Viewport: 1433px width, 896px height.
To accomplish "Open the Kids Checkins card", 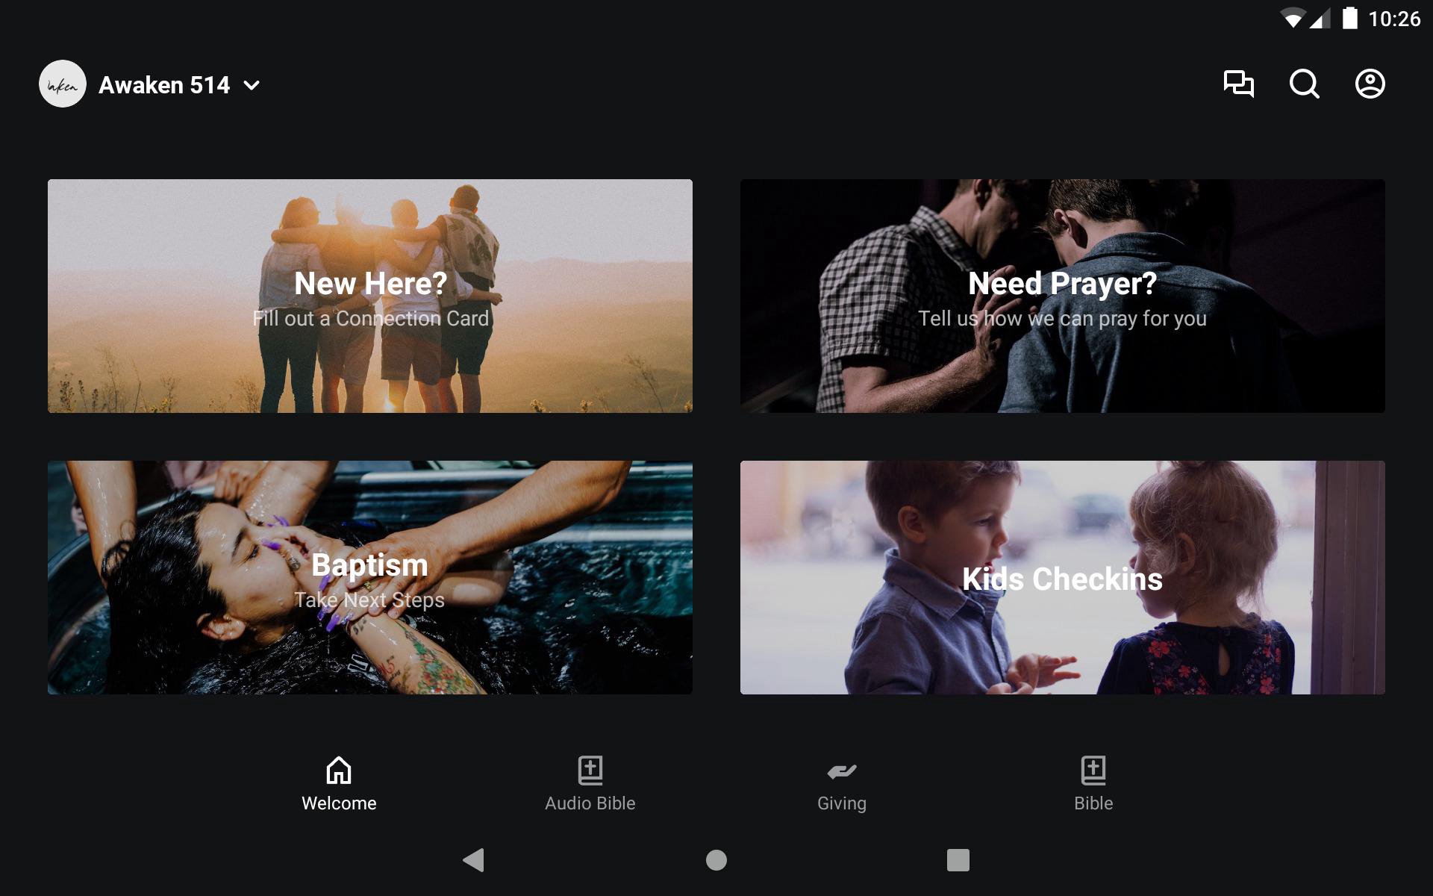I will (x=1062, y=577).
